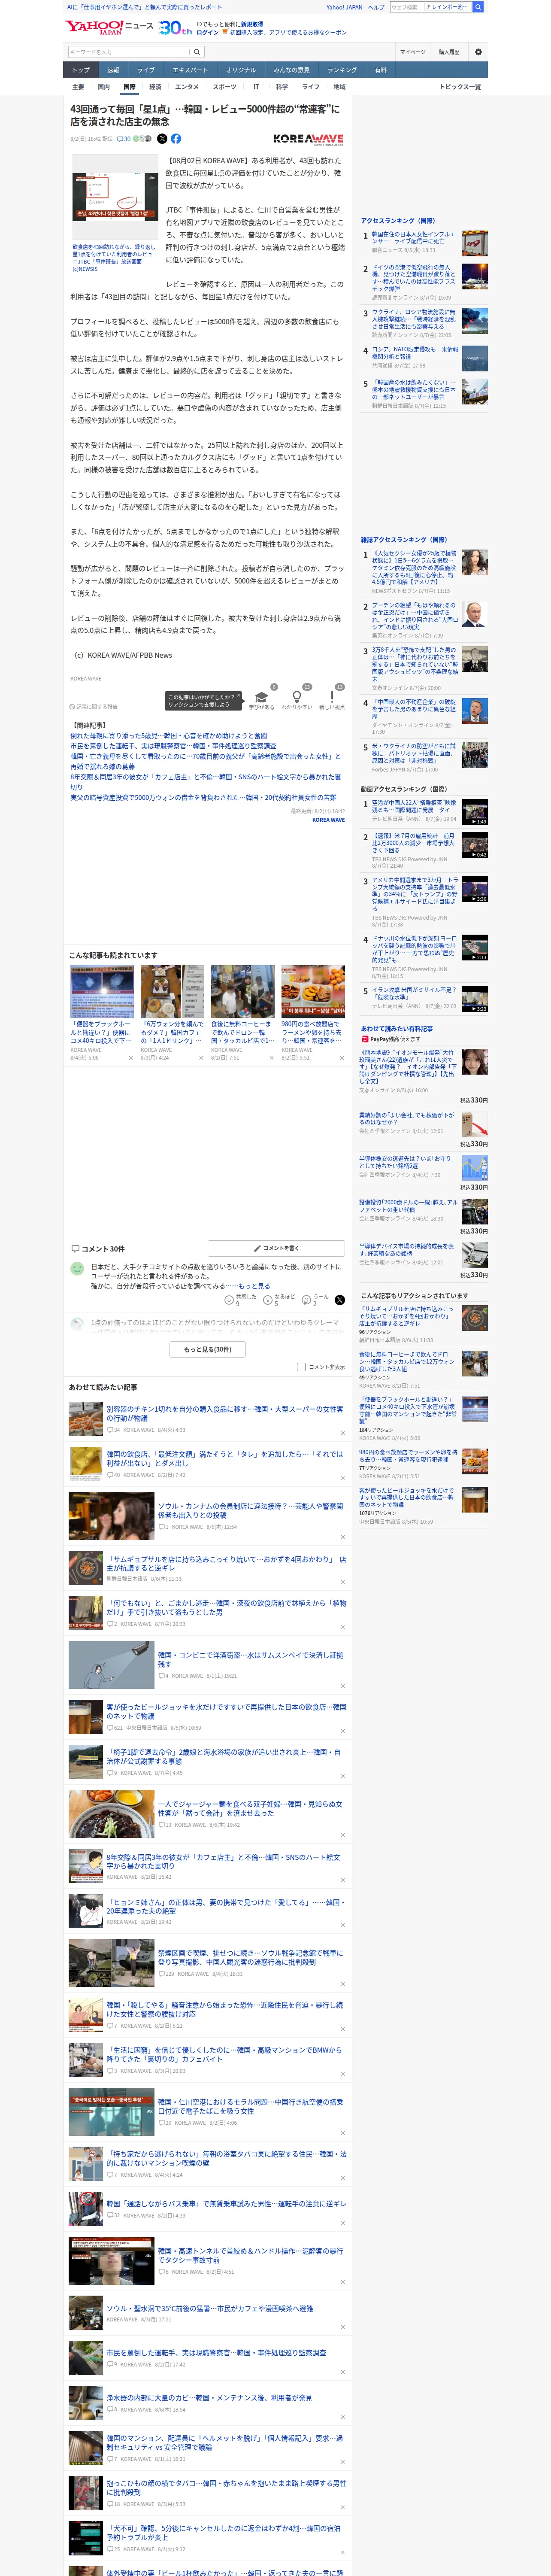Open the IT category

(x=256, y=87)
